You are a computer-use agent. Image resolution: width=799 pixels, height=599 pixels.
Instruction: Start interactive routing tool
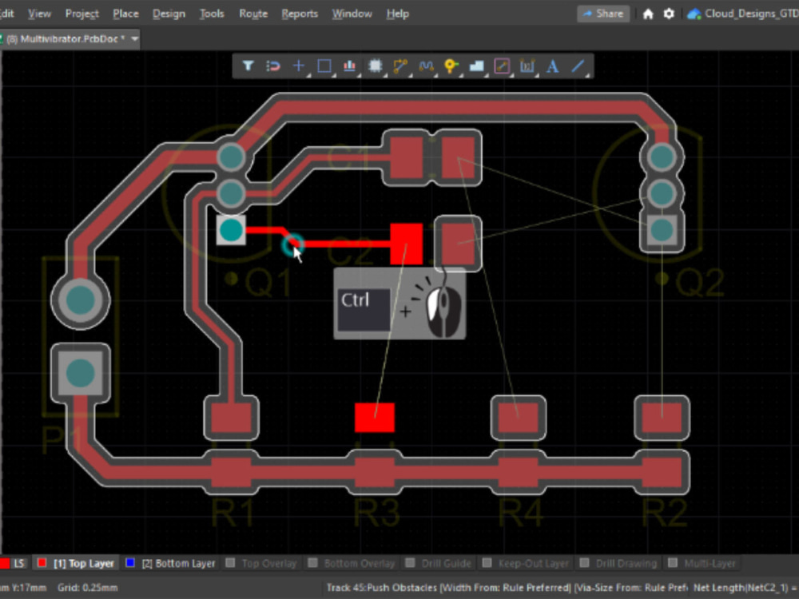(x=400, y=65)
